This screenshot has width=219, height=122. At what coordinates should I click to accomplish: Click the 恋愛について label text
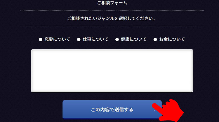pos(57,39)
